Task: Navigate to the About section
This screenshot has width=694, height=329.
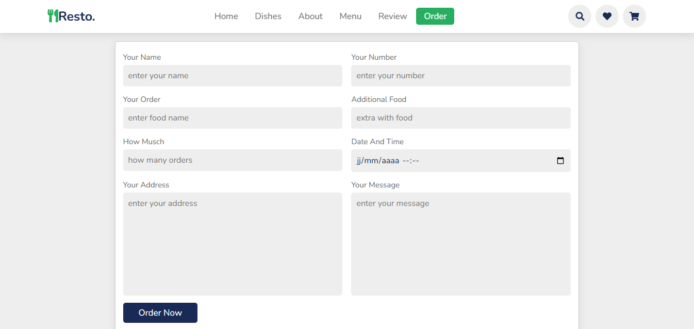Action: pyautogui.click(x=310, y=16)
